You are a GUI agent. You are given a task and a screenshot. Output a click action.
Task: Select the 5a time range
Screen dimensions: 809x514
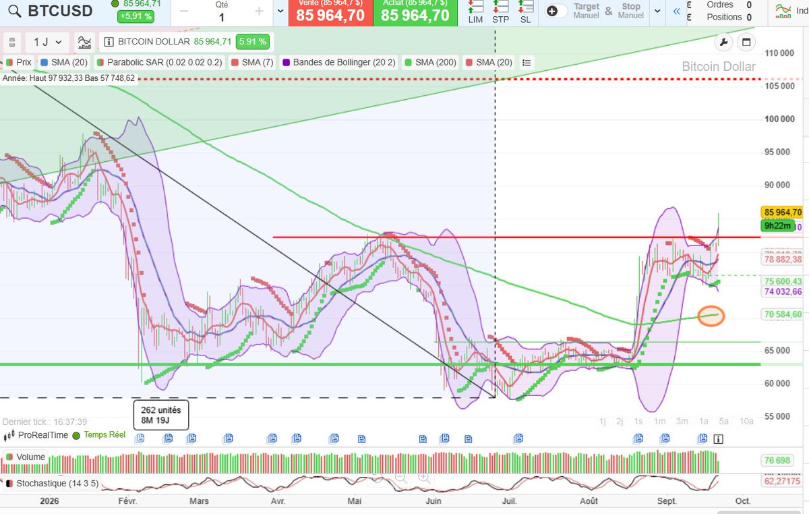click(x=723, y=422)
